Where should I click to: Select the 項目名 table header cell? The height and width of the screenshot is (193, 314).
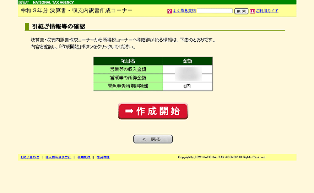click(128, 61)
